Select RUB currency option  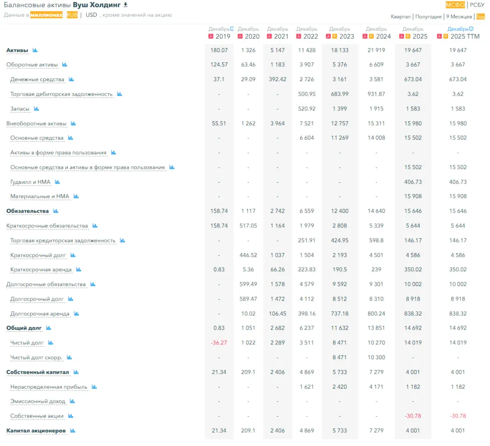[x=72, y=15]
